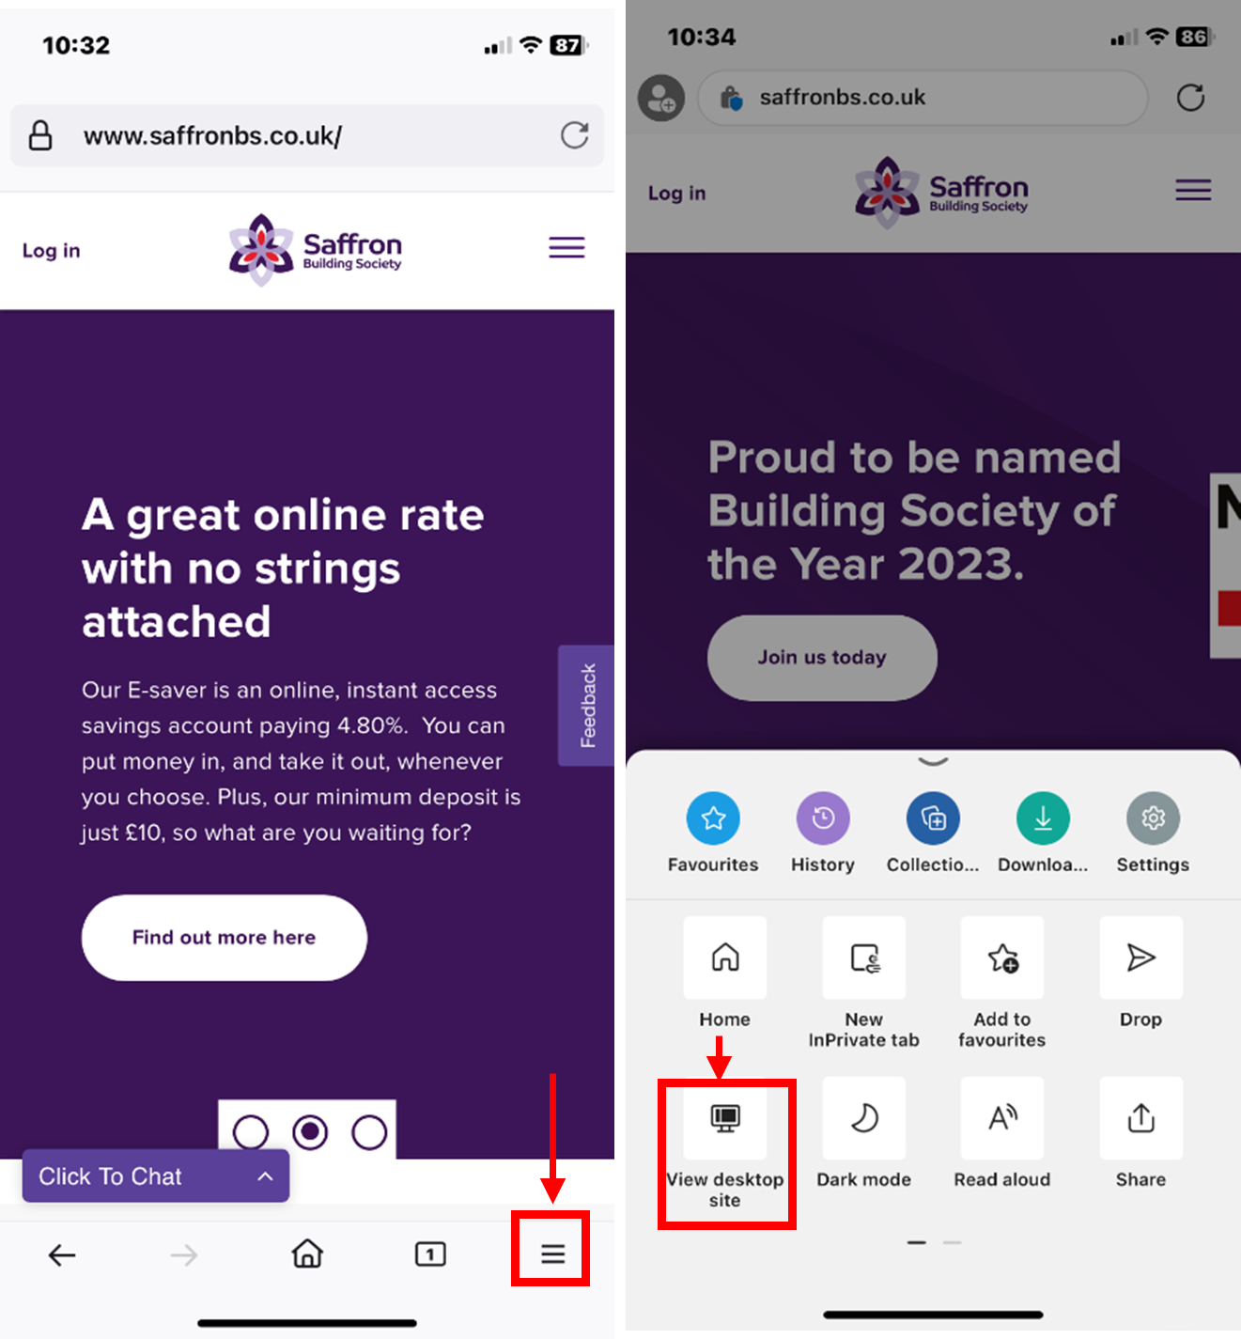Image resolution: width=1241 pixels, height=1339 pixels.
Task: Select the third carousel slide dot
Action: 369,1132
